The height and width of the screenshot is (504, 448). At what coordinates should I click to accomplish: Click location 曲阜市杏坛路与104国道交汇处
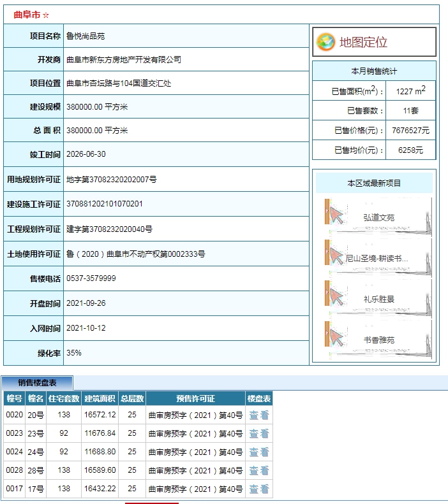coord(119,83)
